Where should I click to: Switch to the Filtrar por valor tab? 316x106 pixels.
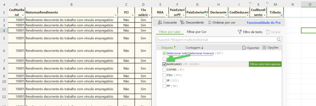click(170, 32)
